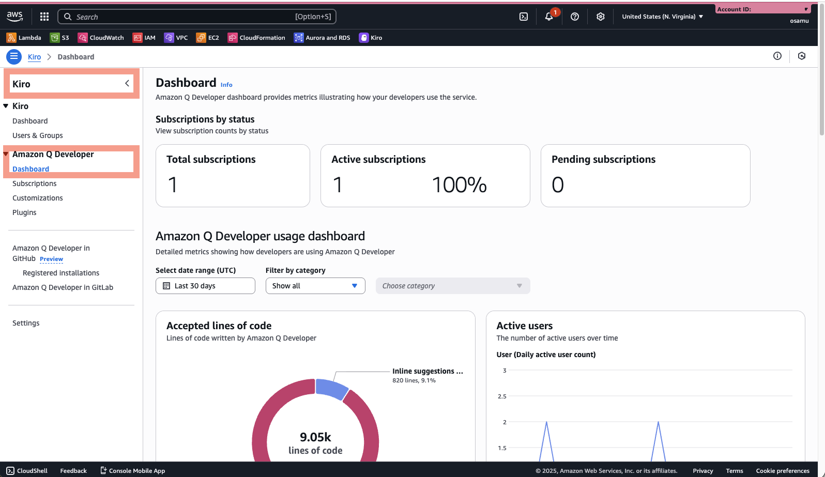This screenshot has height=477, width=825.
Task: Click the Kiro breadcrumb link
Action: [34, 57]
